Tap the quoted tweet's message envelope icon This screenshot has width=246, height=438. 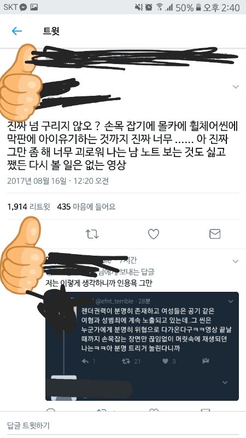tap(206, 361)
